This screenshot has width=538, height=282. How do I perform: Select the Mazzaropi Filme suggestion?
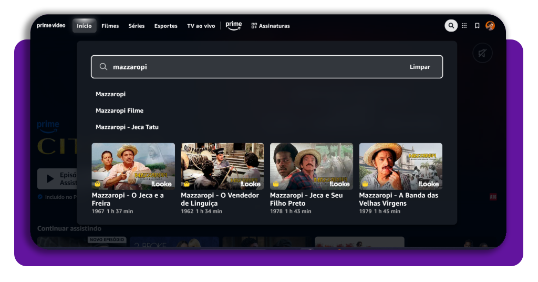point(119,110)
